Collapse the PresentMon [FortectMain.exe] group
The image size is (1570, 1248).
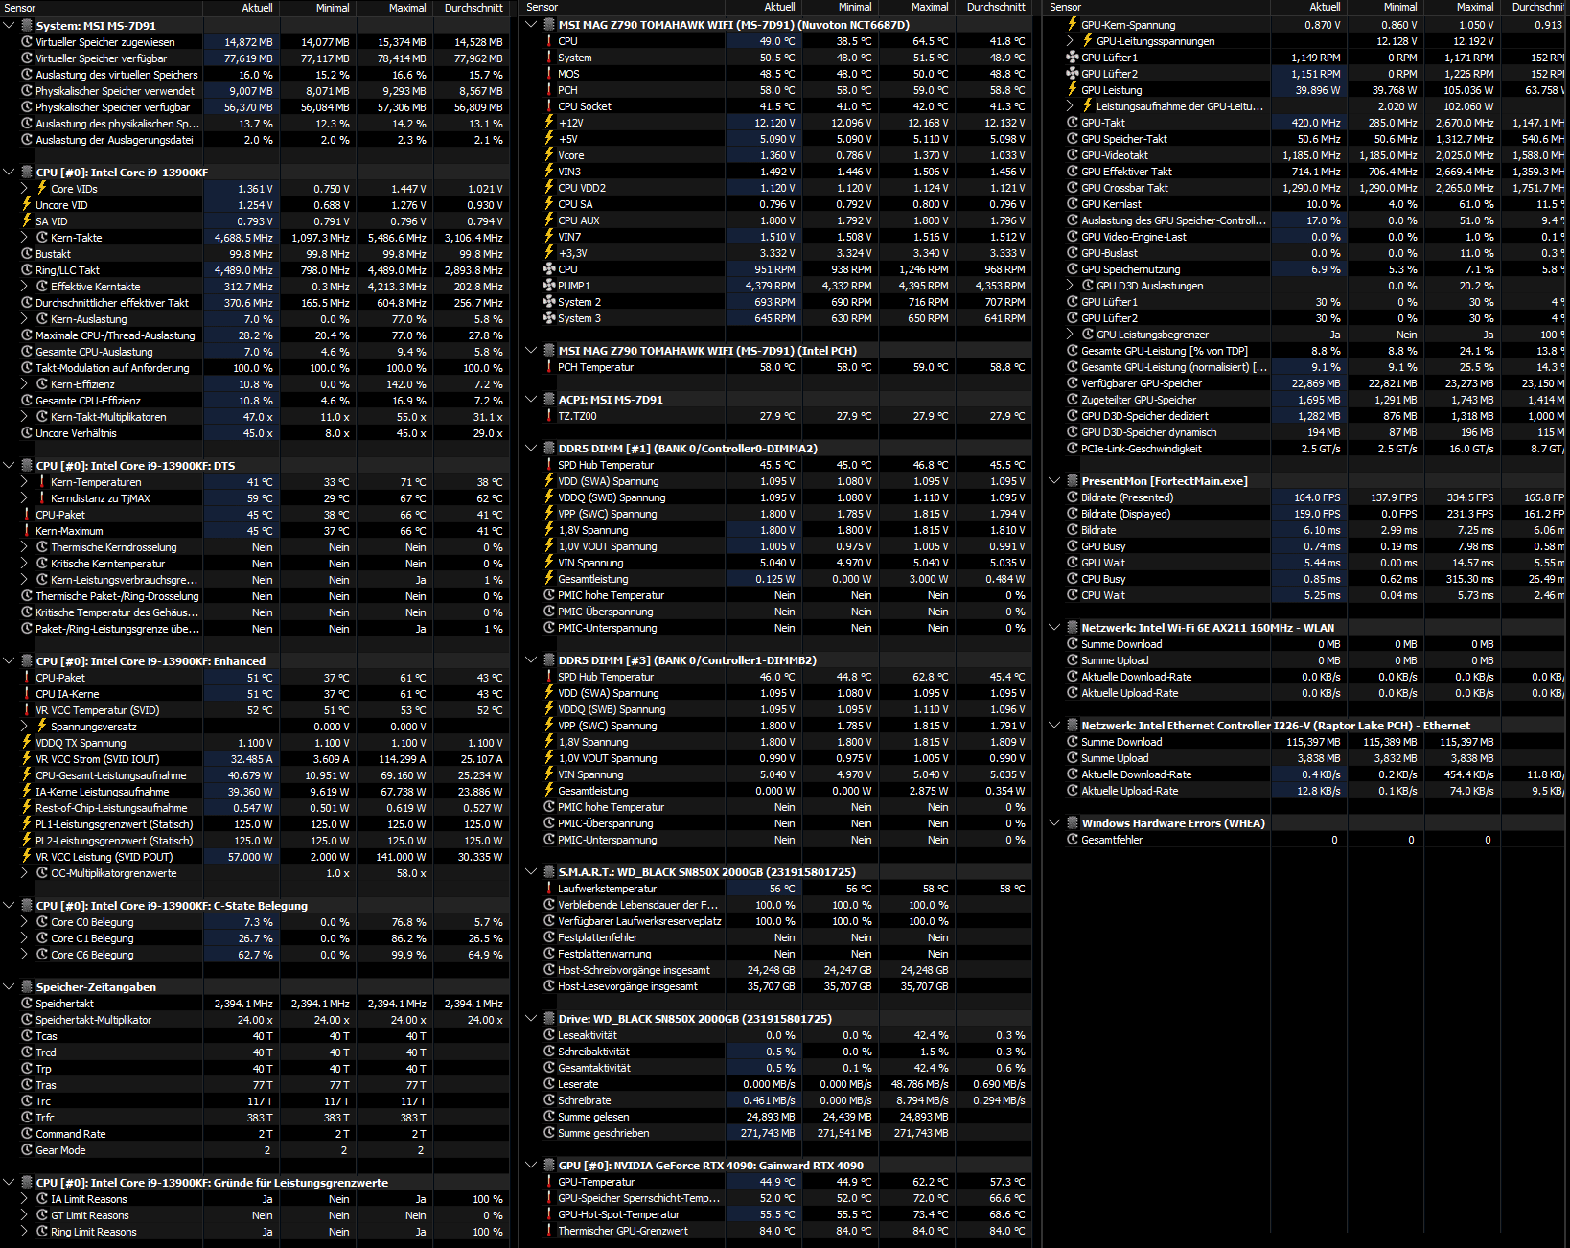point(1054,481)
